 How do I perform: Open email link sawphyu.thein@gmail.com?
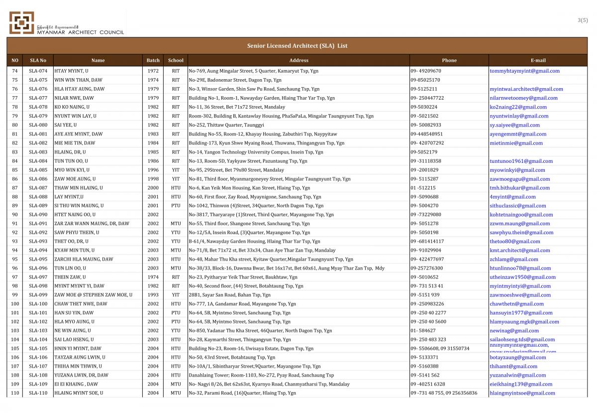[x=521, y=233]
